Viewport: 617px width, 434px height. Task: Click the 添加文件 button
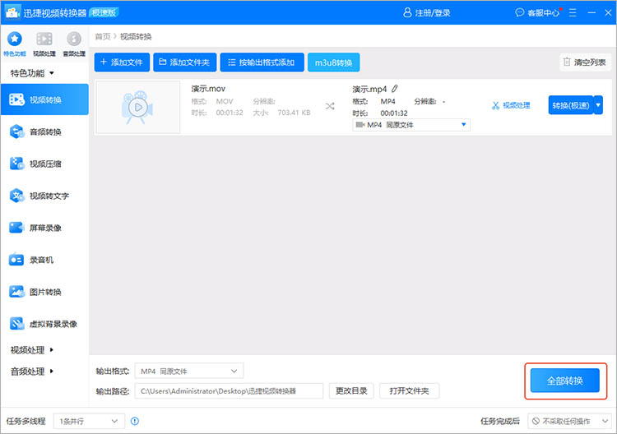pyautogui.click(x=122, y=62)
